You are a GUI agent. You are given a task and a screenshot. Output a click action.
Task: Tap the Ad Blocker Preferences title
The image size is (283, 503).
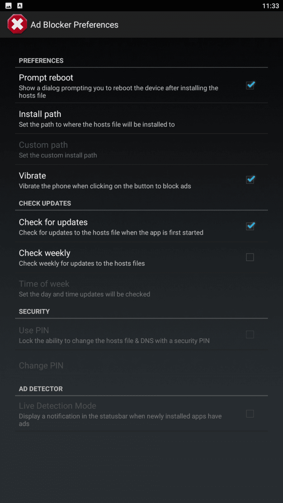pos(74,25)
